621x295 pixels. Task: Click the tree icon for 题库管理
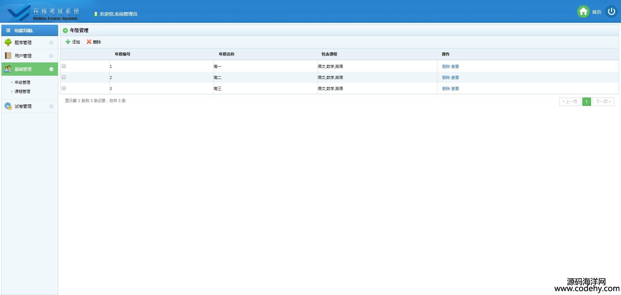point(8,42)
